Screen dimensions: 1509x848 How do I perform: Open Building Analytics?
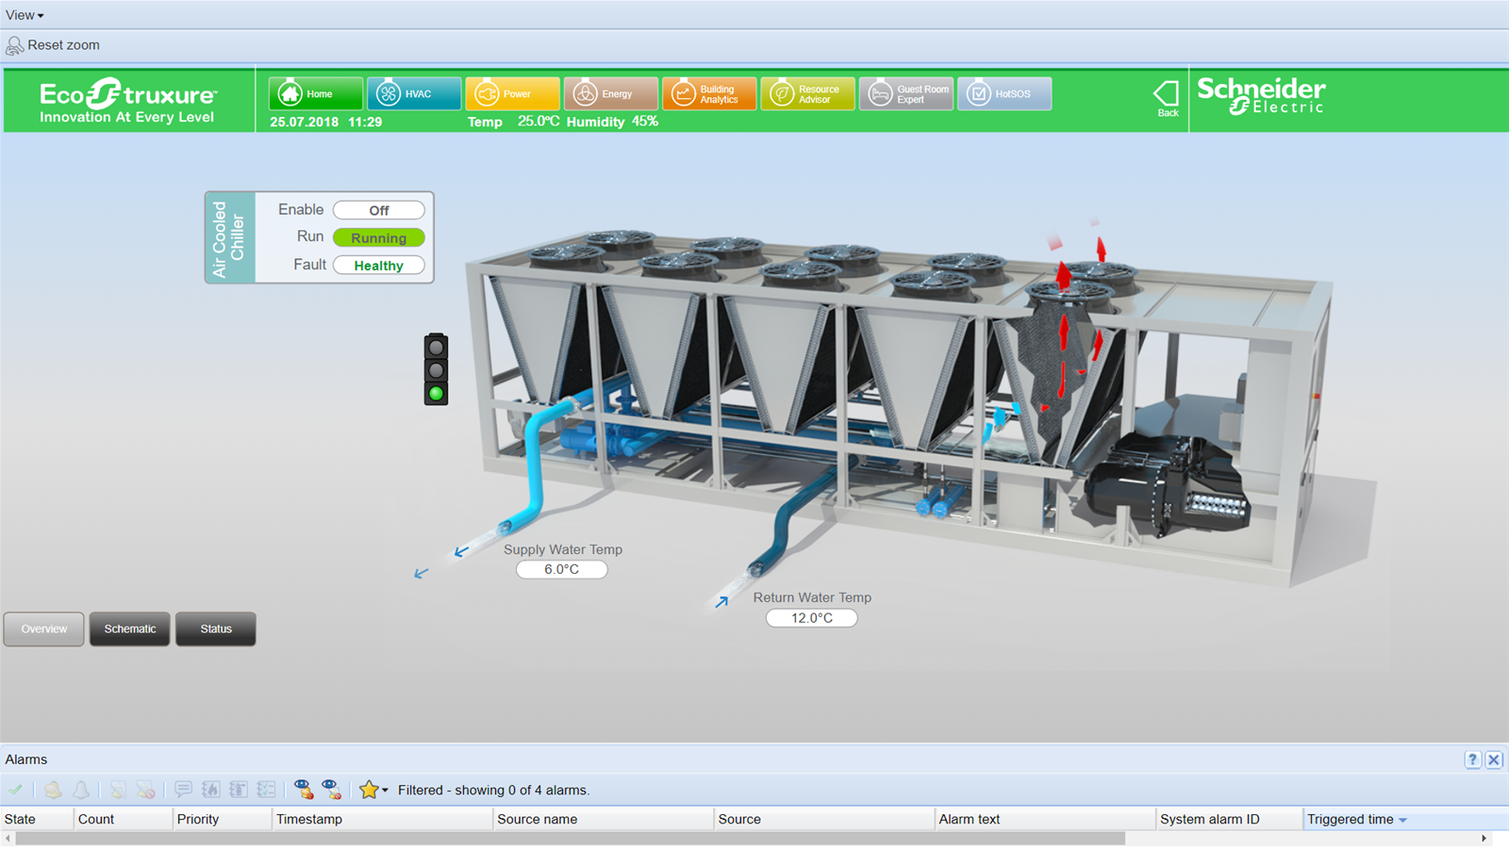pos(709,94)
